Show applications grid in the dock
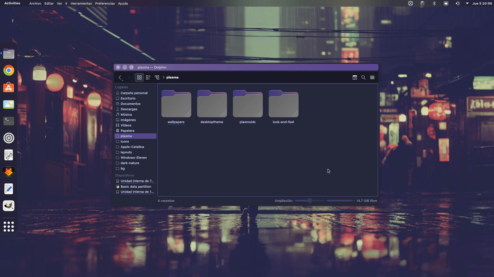The image size is (494, 277). pos(9,227)
